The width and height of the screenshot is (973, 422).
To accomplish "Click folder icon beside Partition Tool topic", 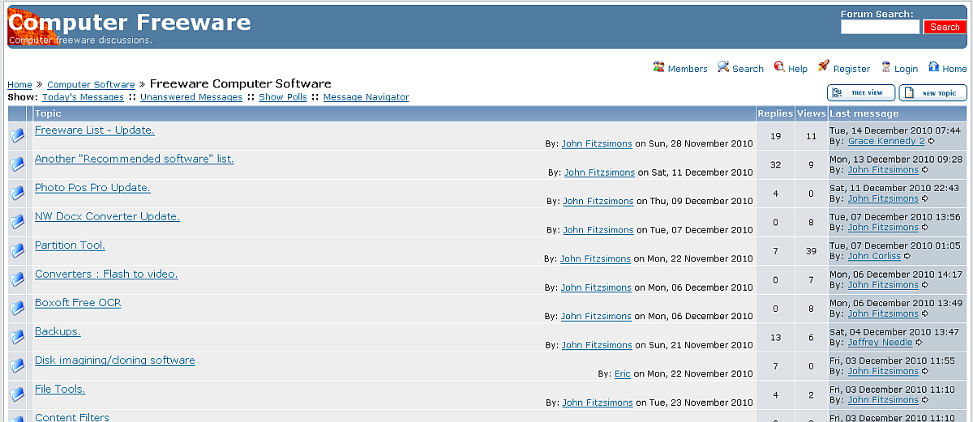I will click(x=17, y=251).
